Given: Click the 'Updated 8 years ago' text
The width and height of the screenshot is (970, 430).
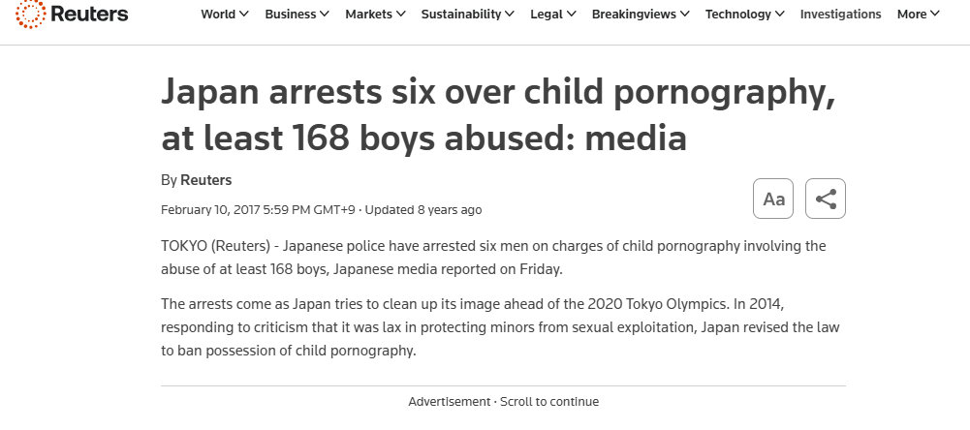Looking at the screenshot, I should tap(422, 209).
